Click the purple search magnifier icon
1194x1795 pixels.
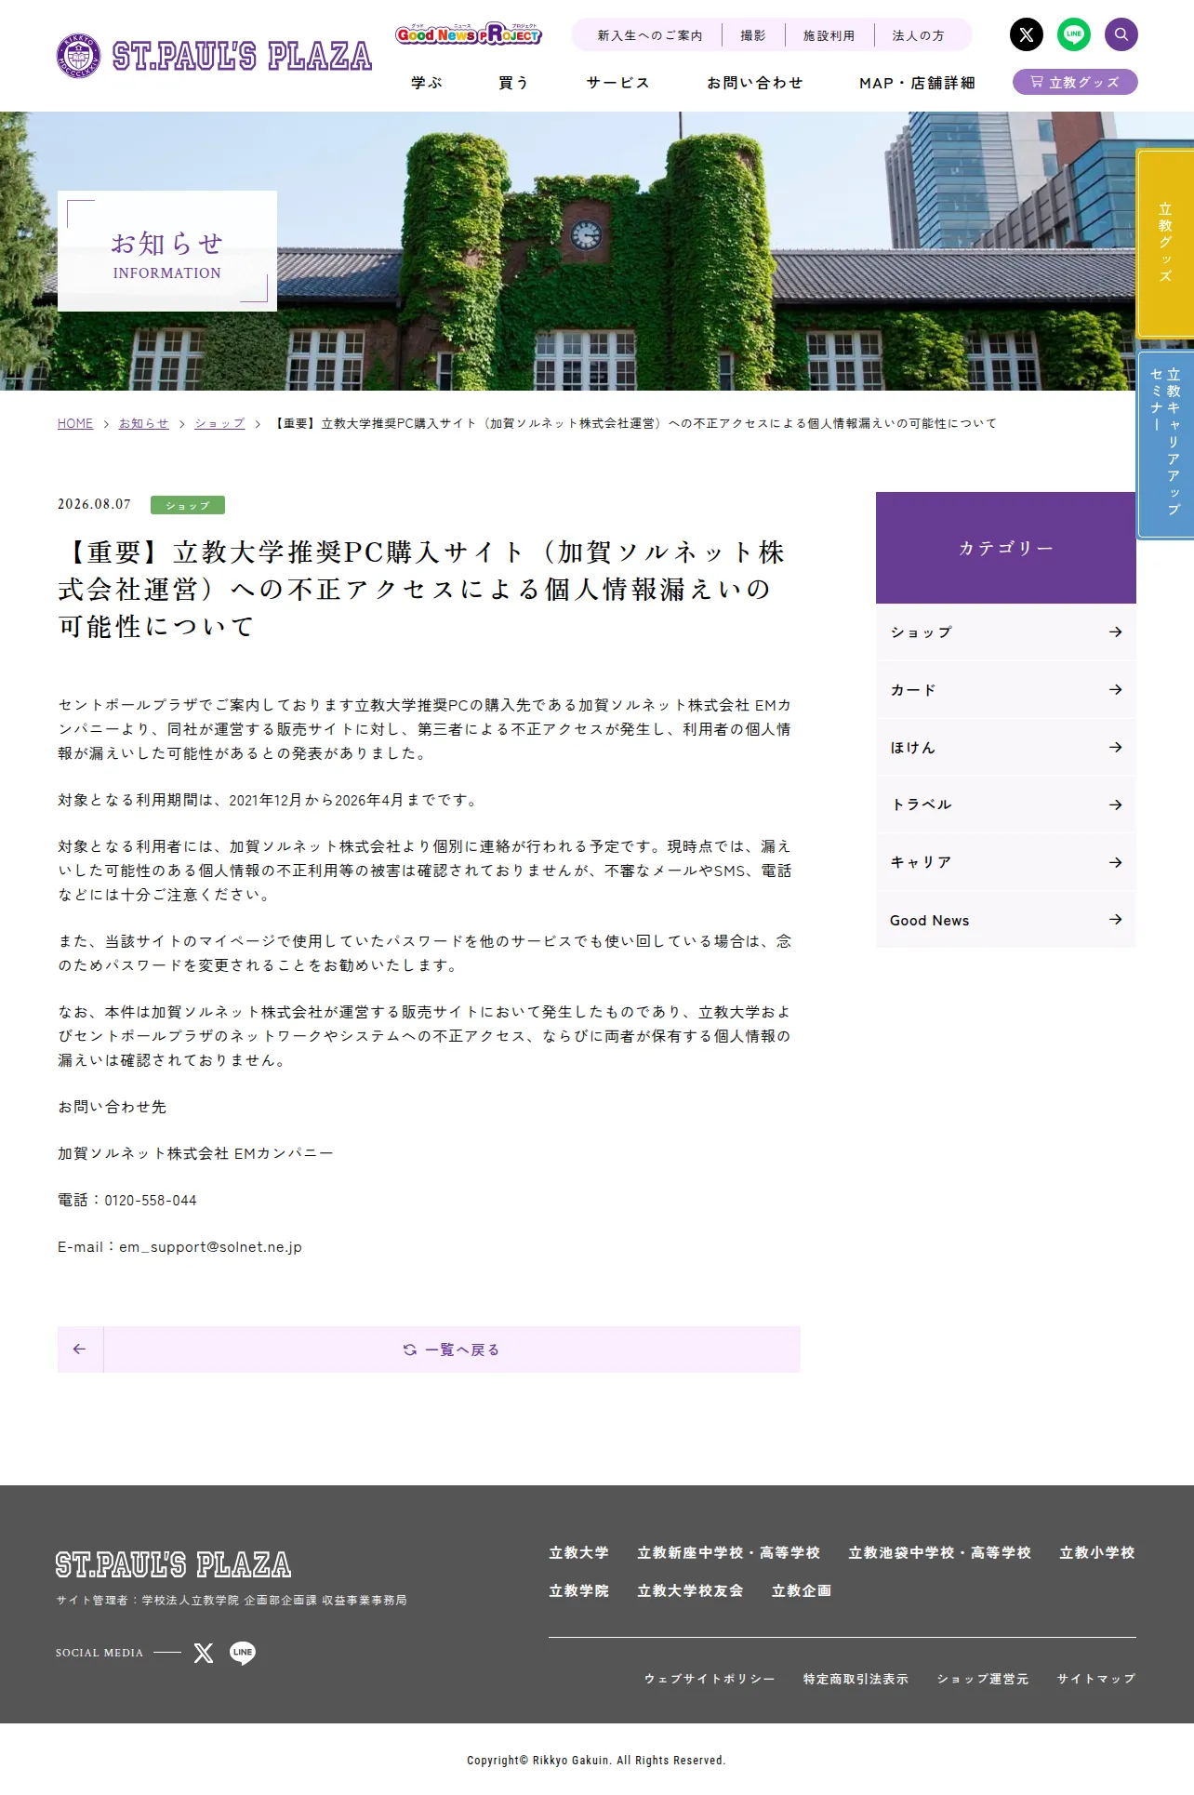pos(1121,35)
